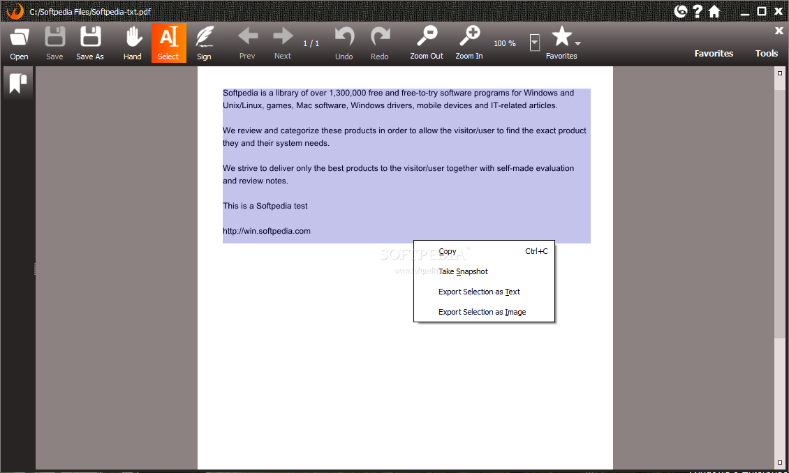Choose Copy from the context menu
The image size is (789, 473).
(484, 251)
